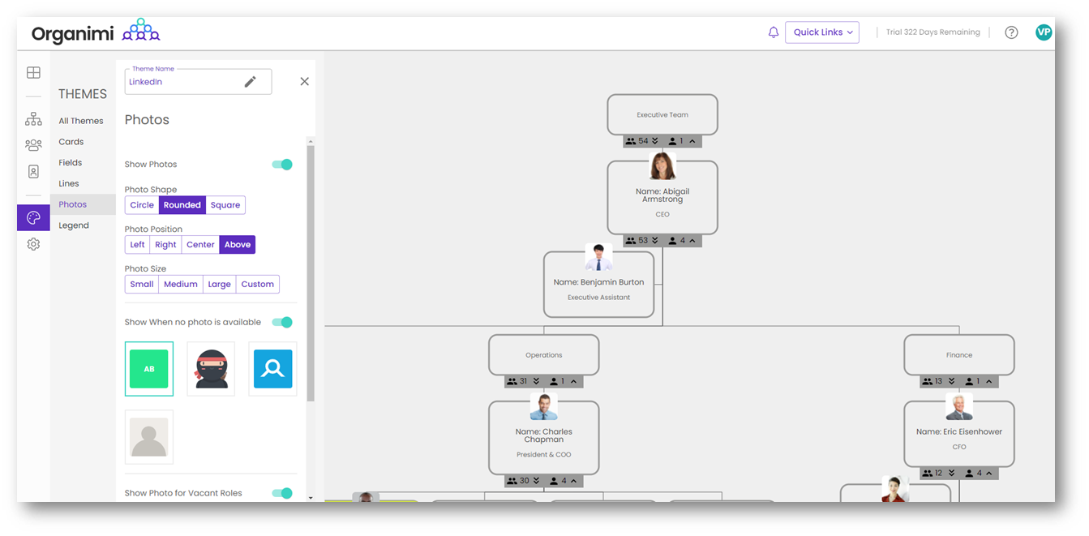Screen dimensions: 1089x536
Task: Open the people group icon in sidebar
Action: point(33,145)
